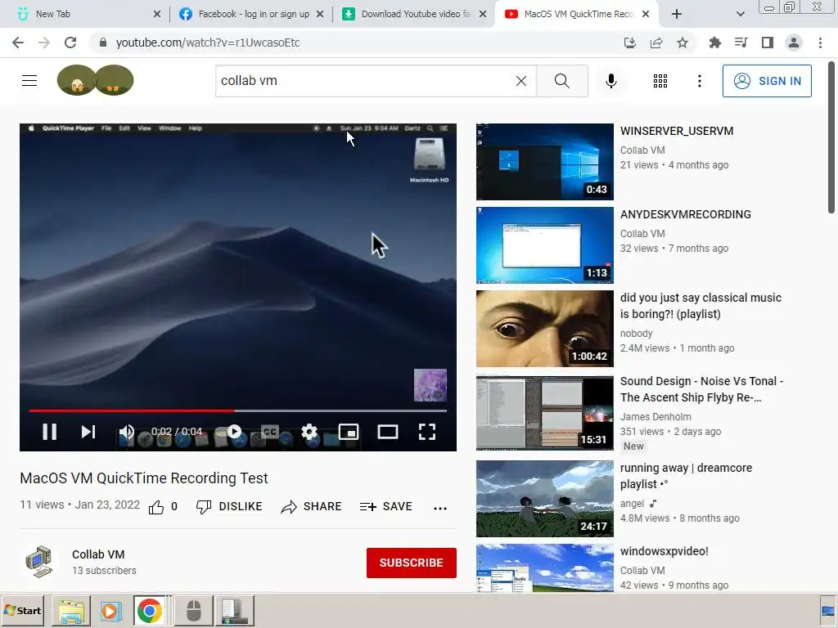The width and height of the screenshot is (838, 628).
Task: Toggle the Chrome side panel
Action: pyautogui.click(x=768, y=43)
